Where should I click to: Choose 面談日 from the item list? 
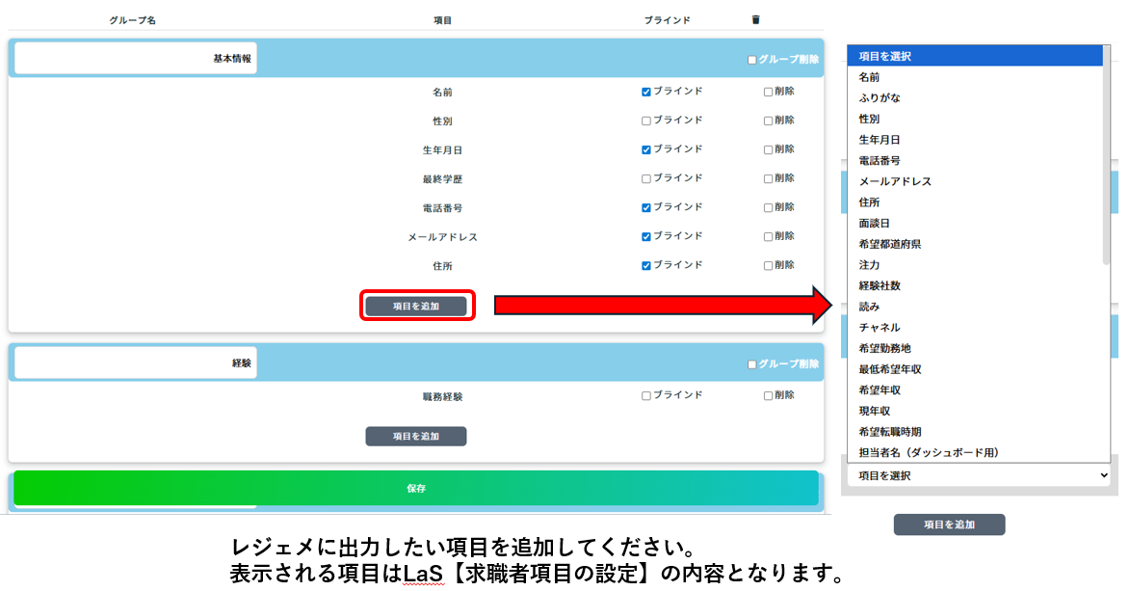pos(875,223)
